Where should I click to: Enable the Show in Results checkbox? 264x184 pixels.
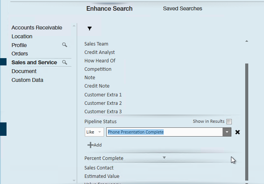[x=229, y=122]
